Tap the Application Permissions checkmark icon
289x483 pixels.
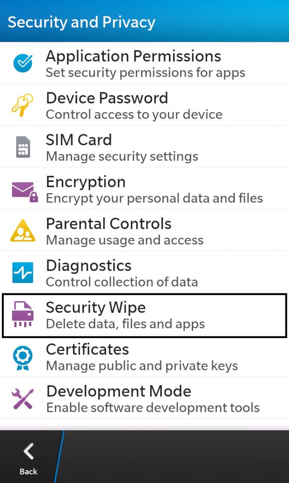[23, 63]
